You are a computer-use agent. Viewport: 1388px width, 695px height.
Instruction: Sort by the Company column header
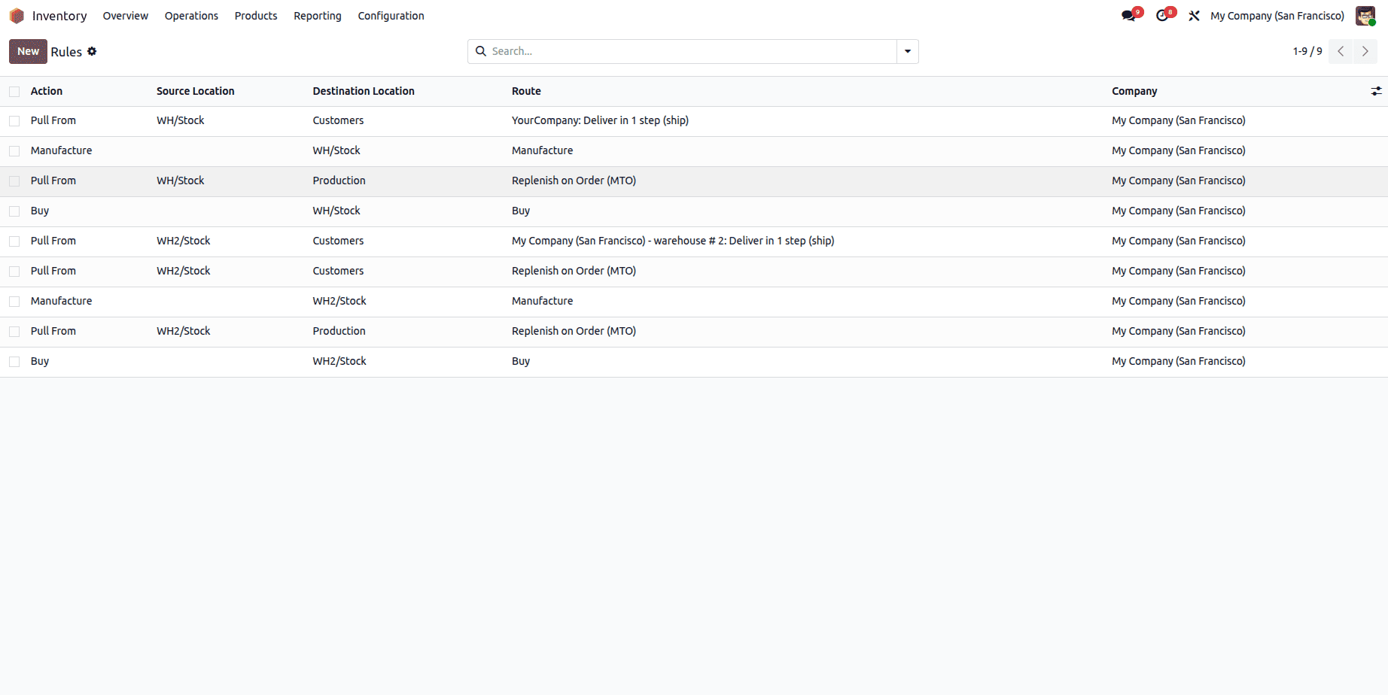point(1134,91)
